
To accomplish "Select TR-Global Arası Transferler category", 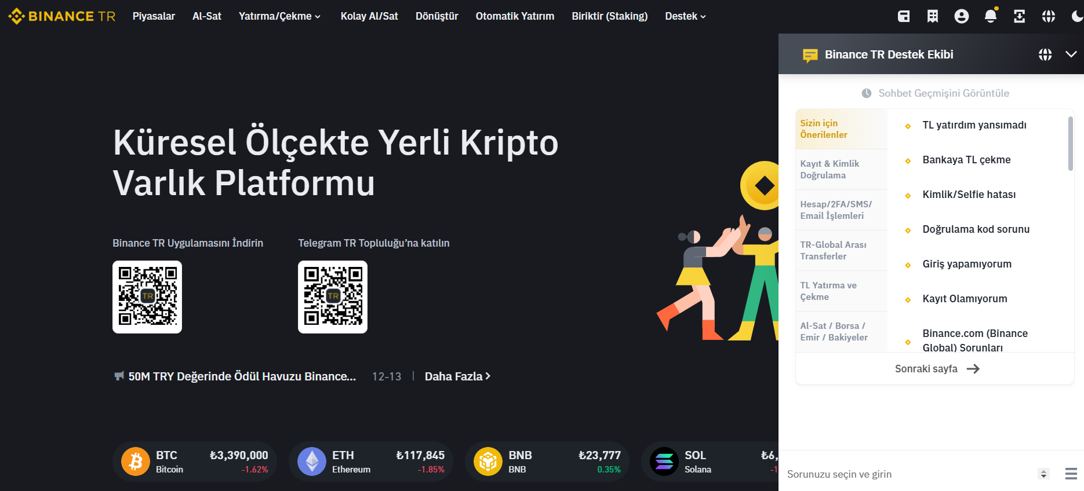I will 842,250.
